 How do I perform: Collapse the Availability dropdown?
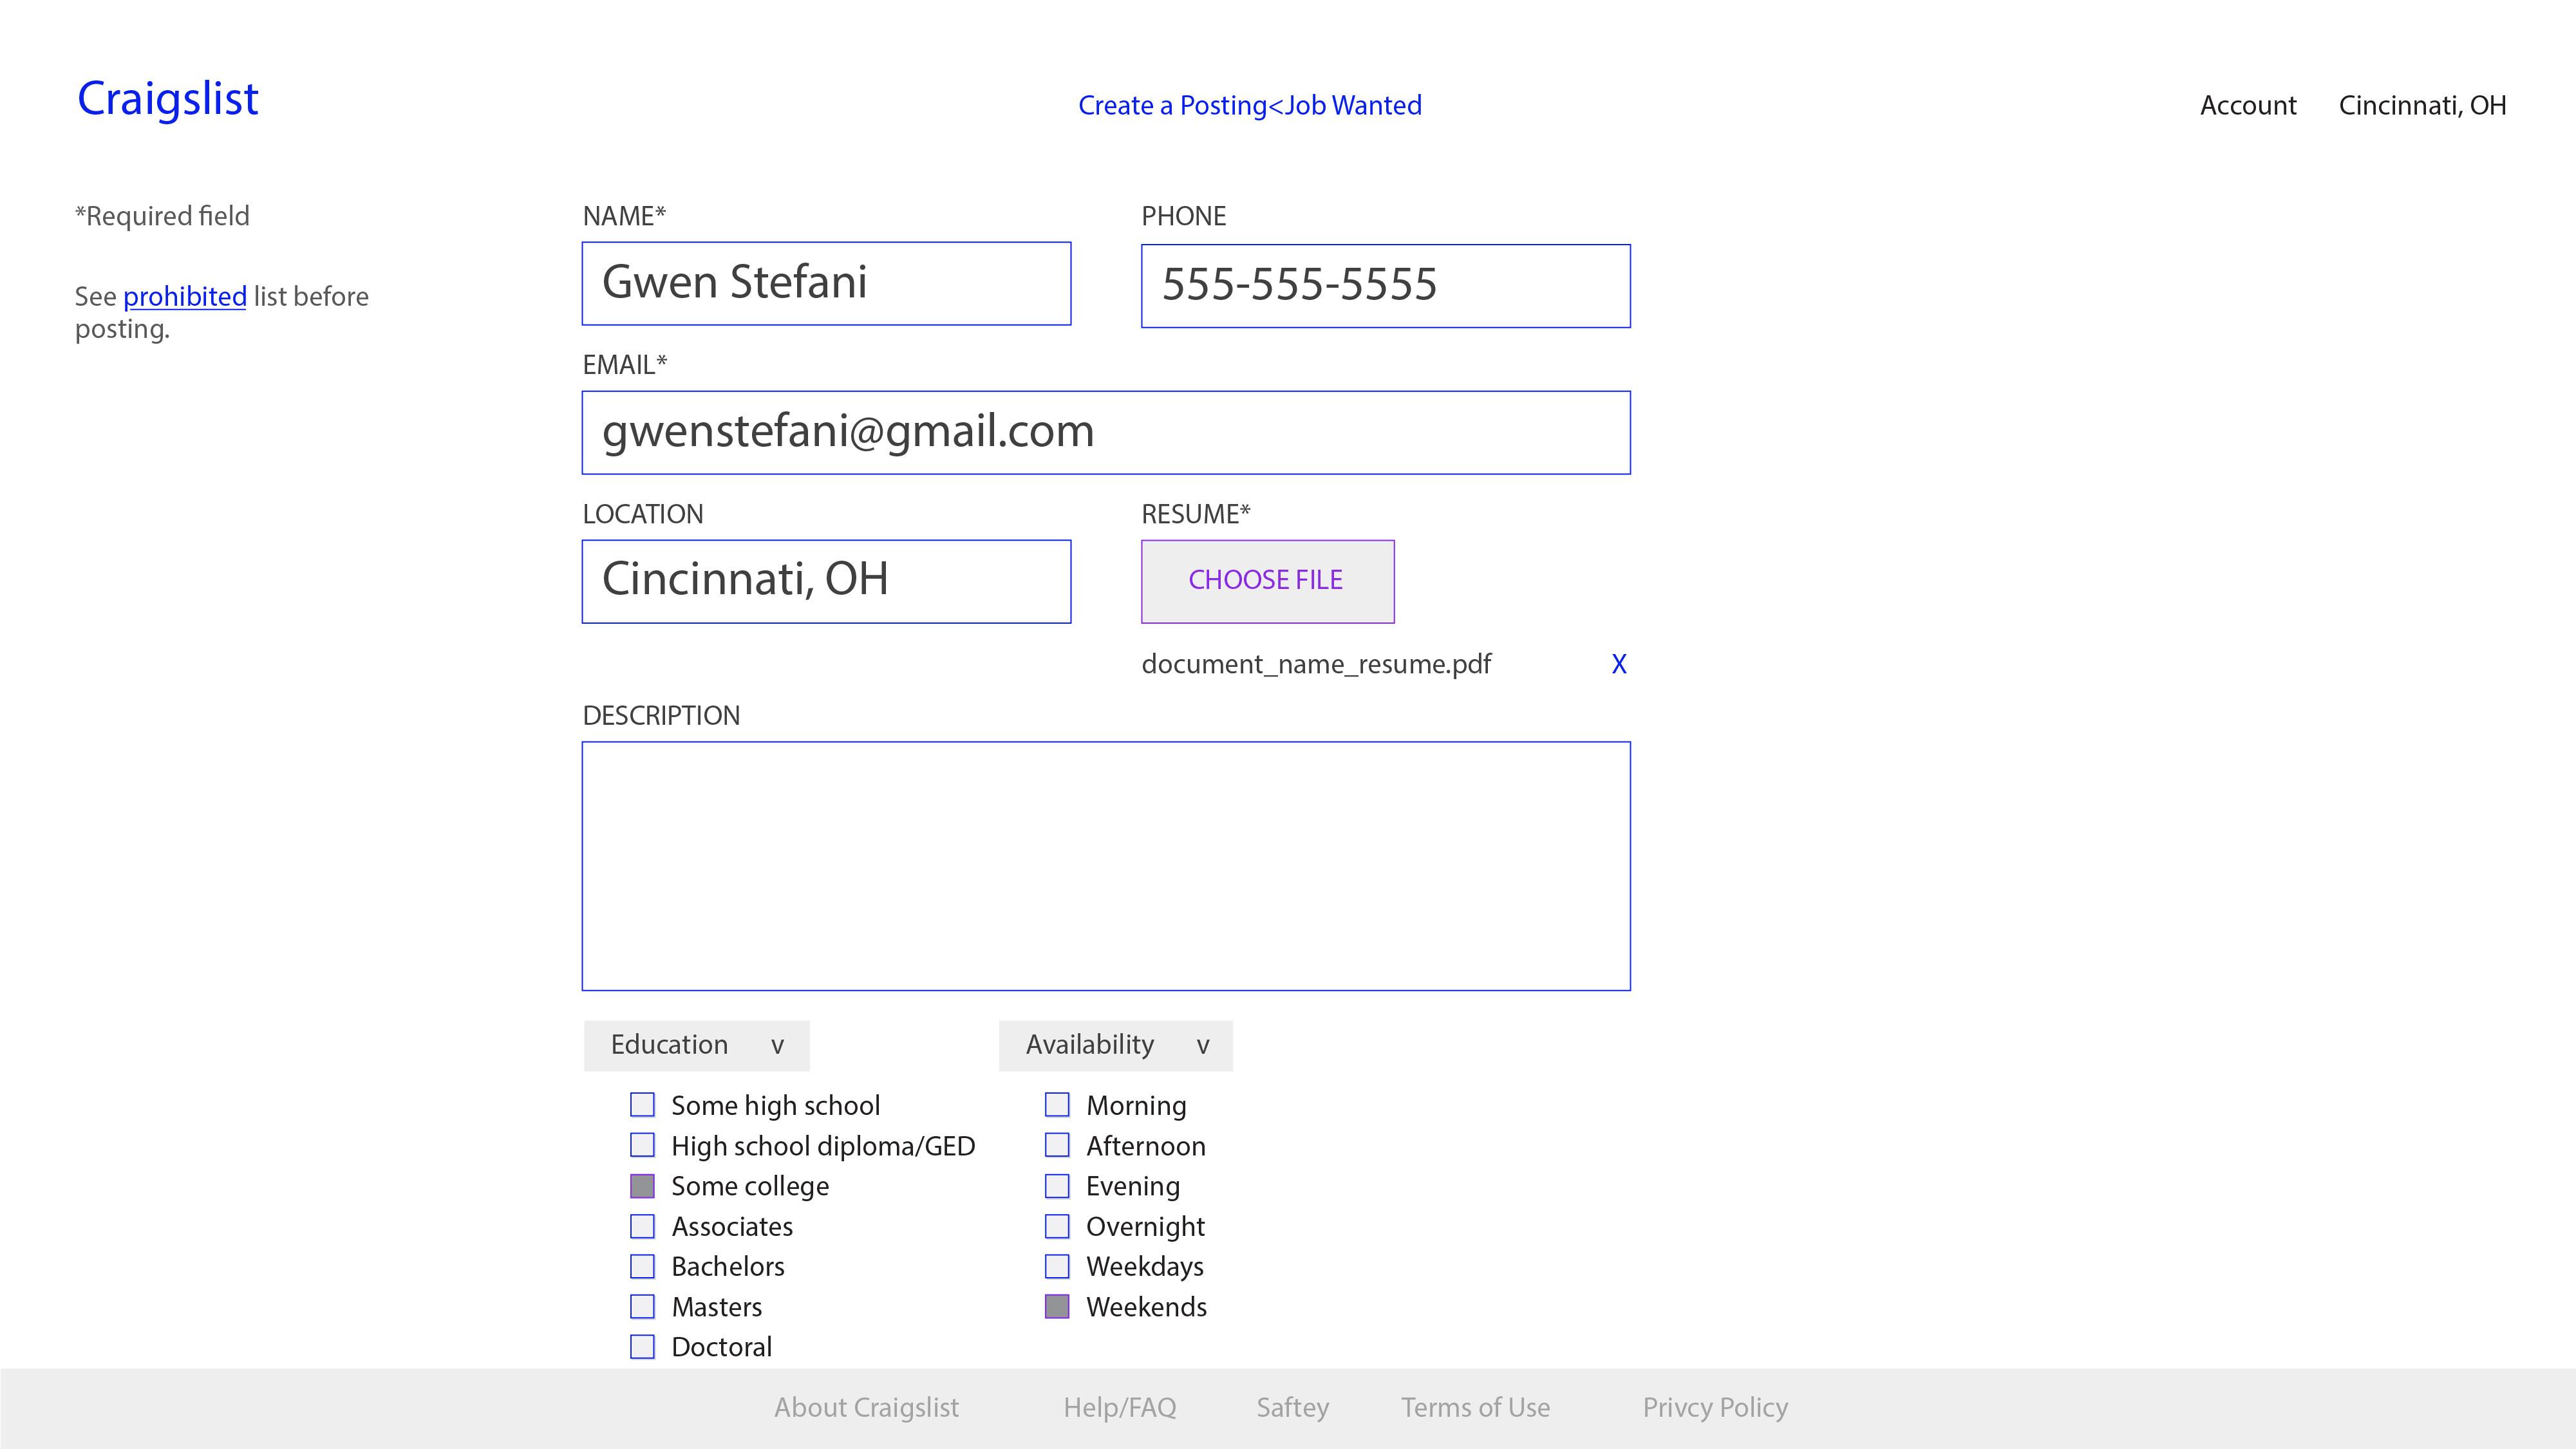tap(1115, 1045)
